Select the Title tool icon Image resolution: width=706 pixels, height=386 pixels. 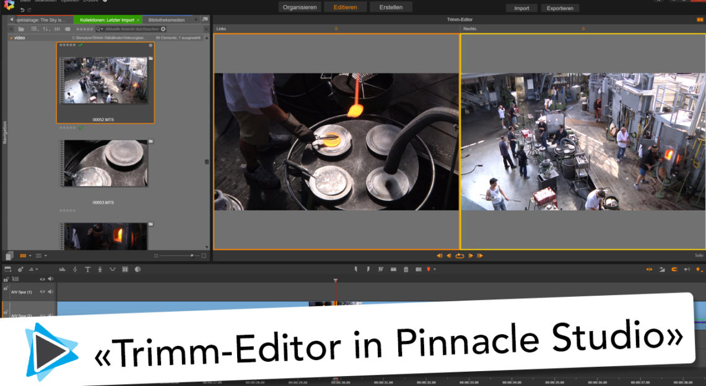87,269
